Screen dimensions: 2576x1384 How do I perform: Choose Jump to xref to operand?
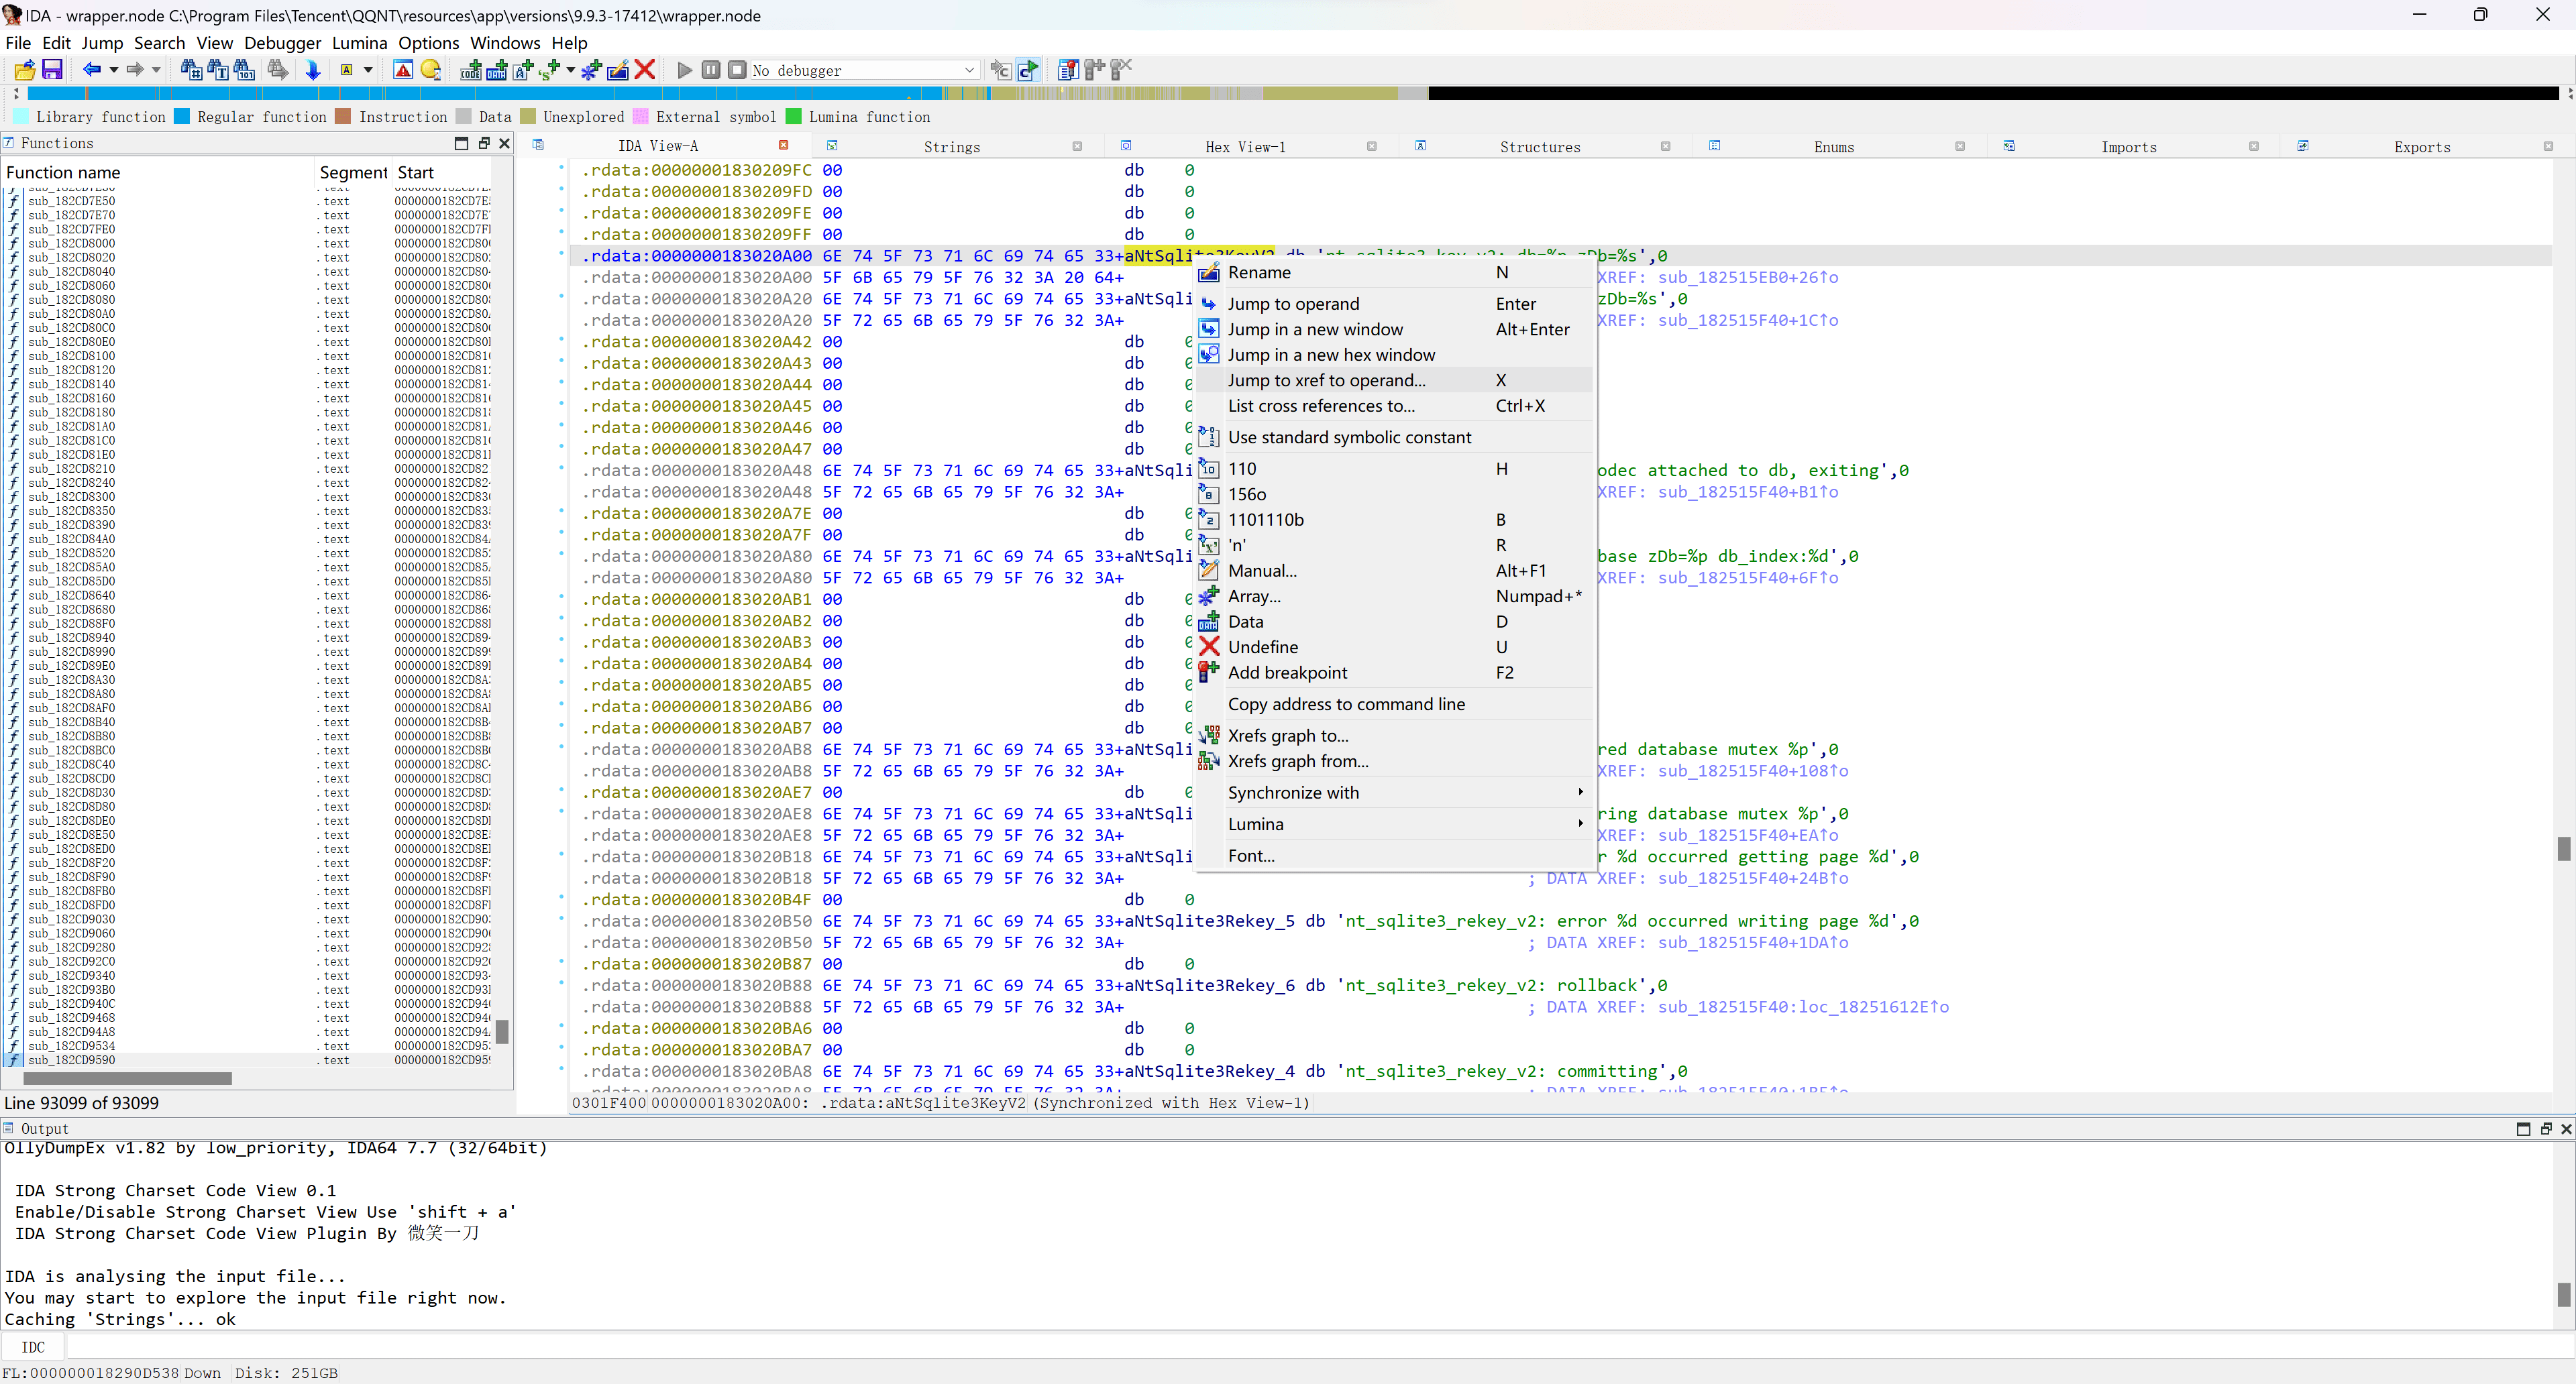(1326, 381)
